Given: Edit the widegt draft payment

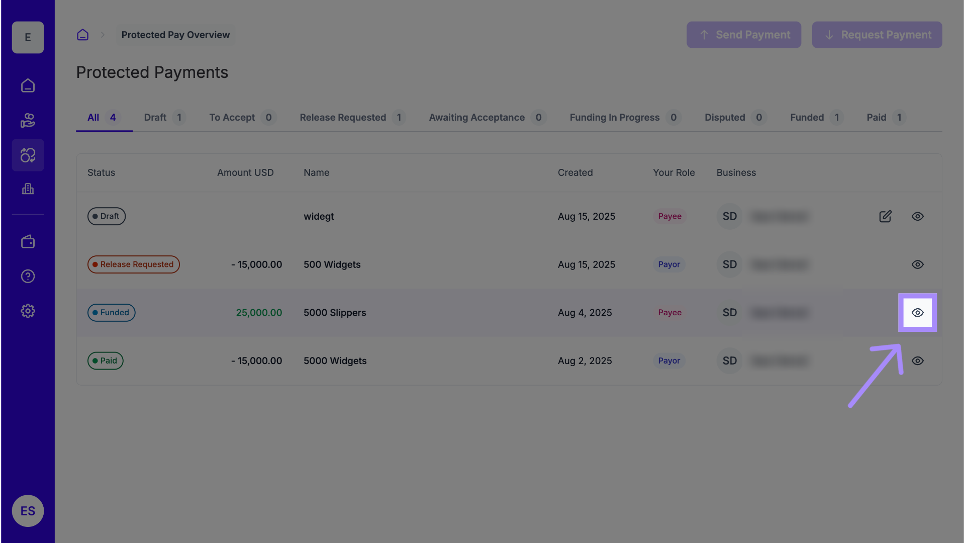Looking at the screenshot, I should (885, 216).
